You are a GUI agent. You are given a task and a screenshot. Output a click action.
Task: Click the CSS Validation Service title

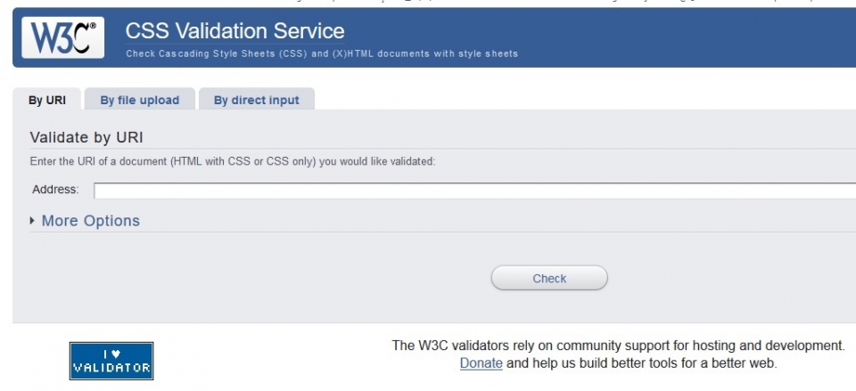pyautogui.click(x=235, y=31)
